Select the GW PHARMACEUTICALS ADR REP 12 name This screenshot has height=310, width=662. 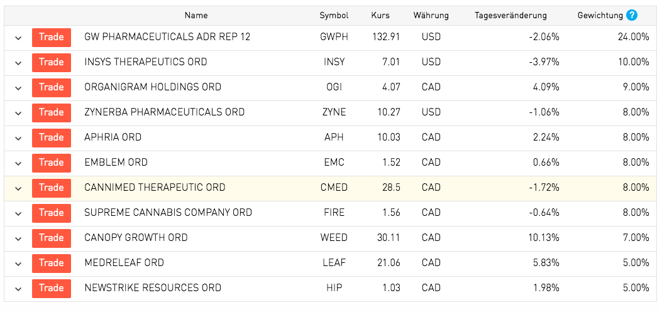click(x=167, y=37)
